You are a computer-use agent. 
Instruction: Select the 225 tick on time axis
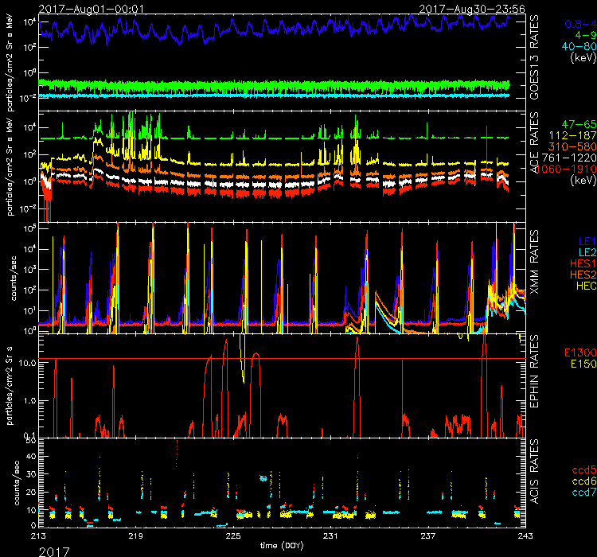[232, 536]
